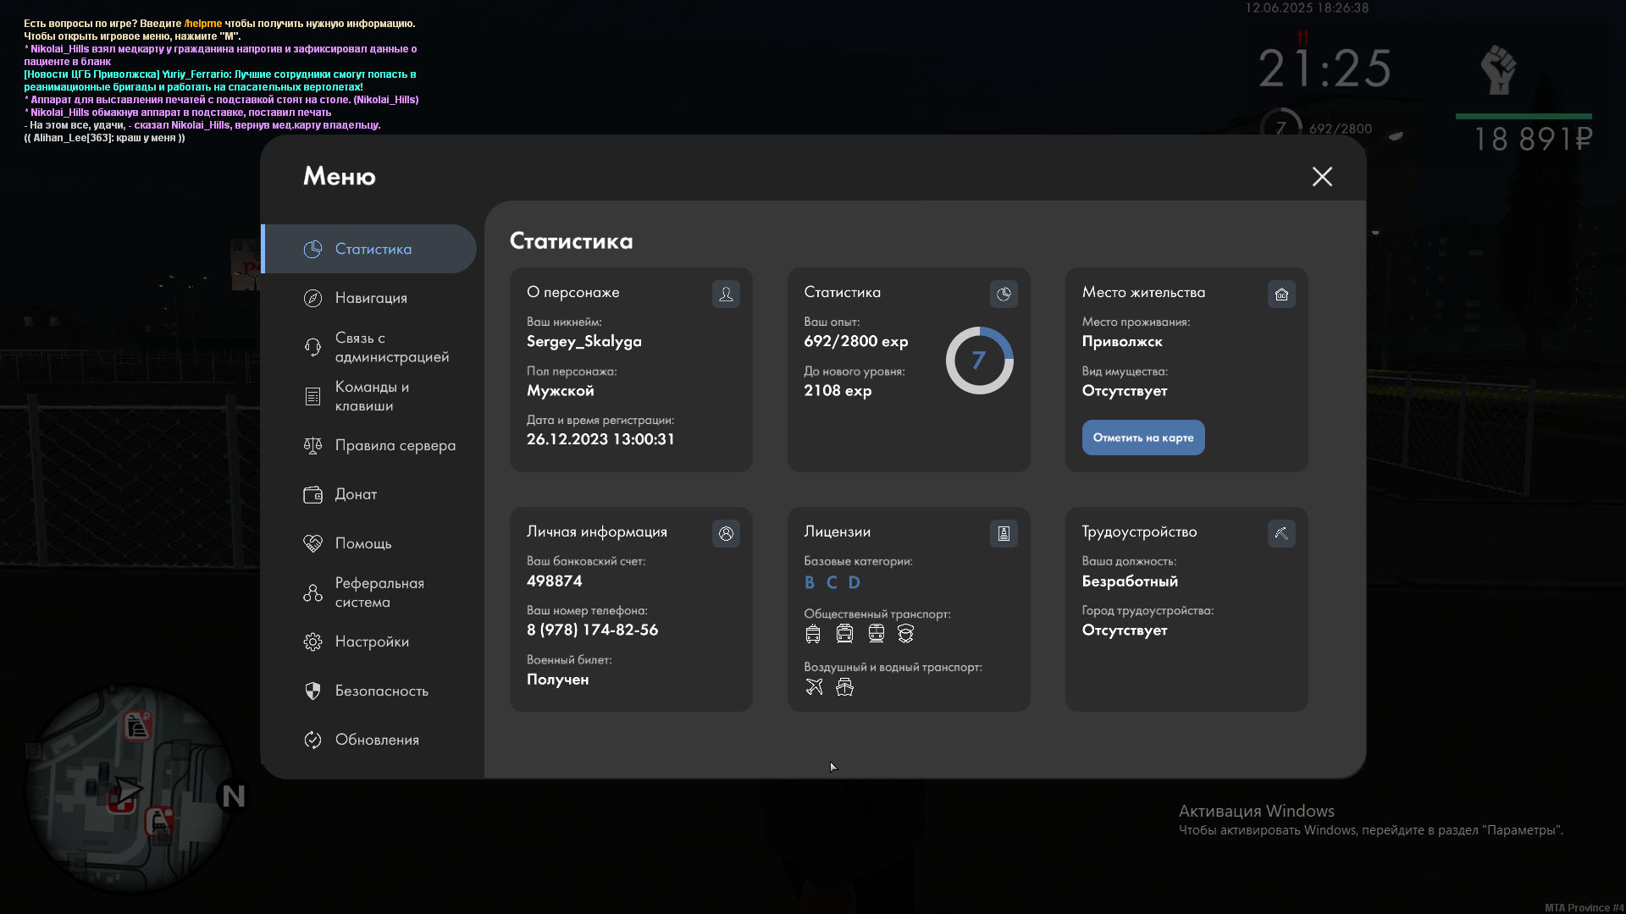Click the /helpme command in chat

click(203, 24)
